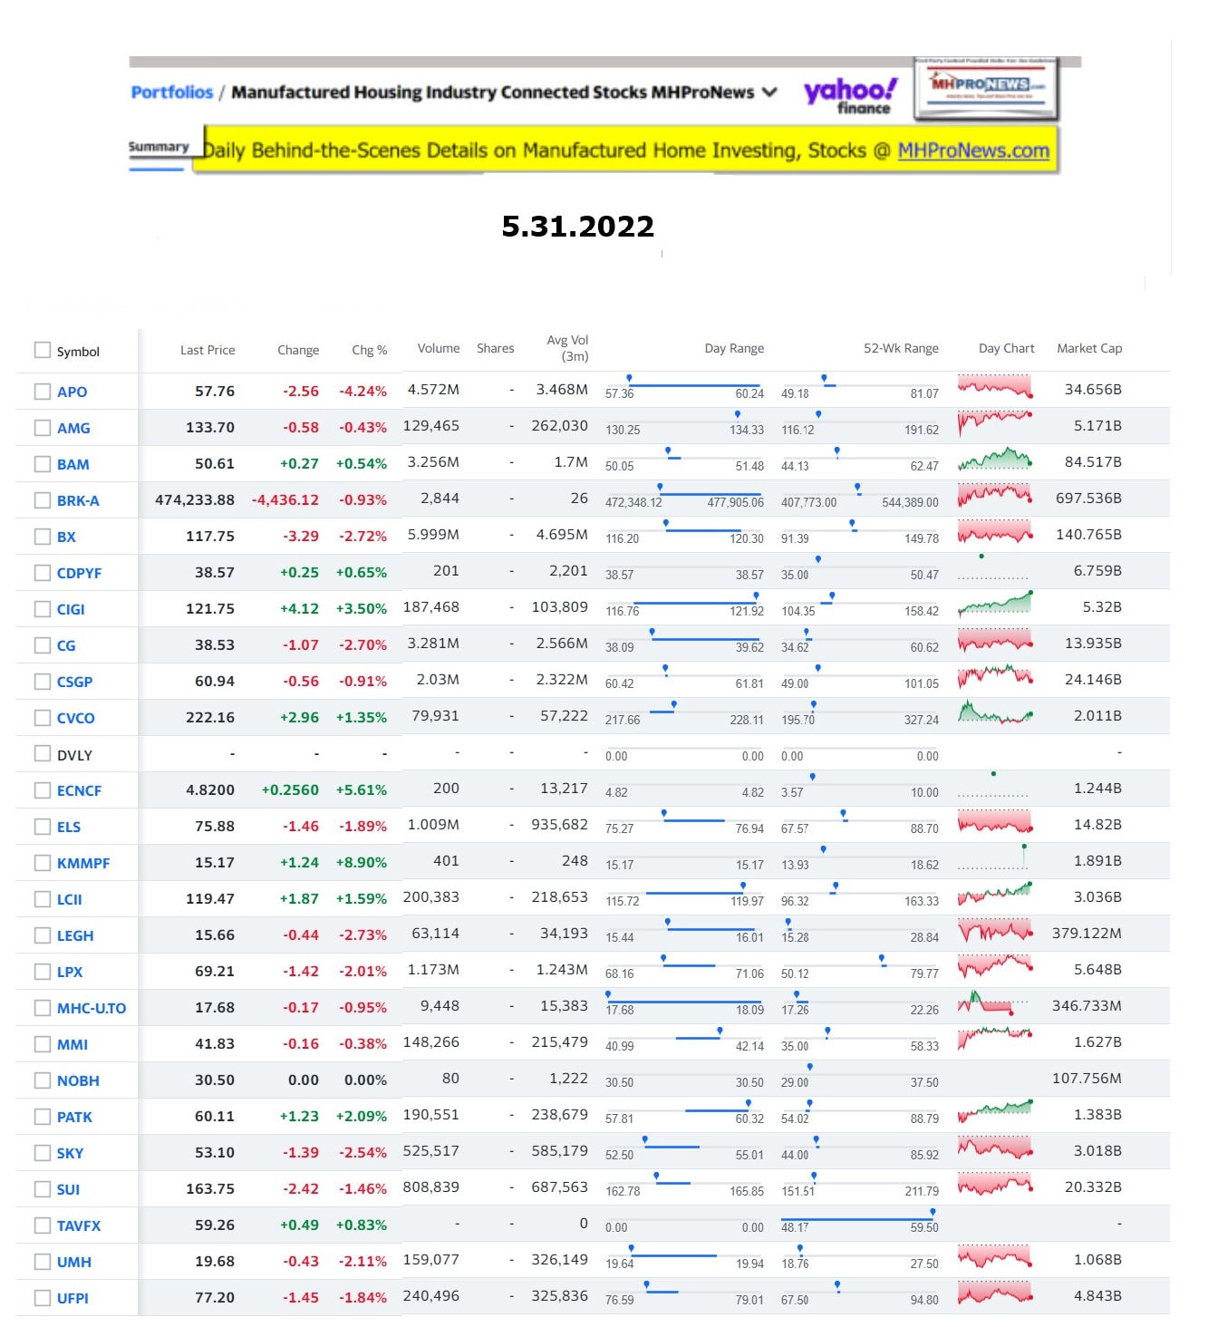Check the NOBH row checkbox
1208x1327 pixels.
pos(42,1080)
